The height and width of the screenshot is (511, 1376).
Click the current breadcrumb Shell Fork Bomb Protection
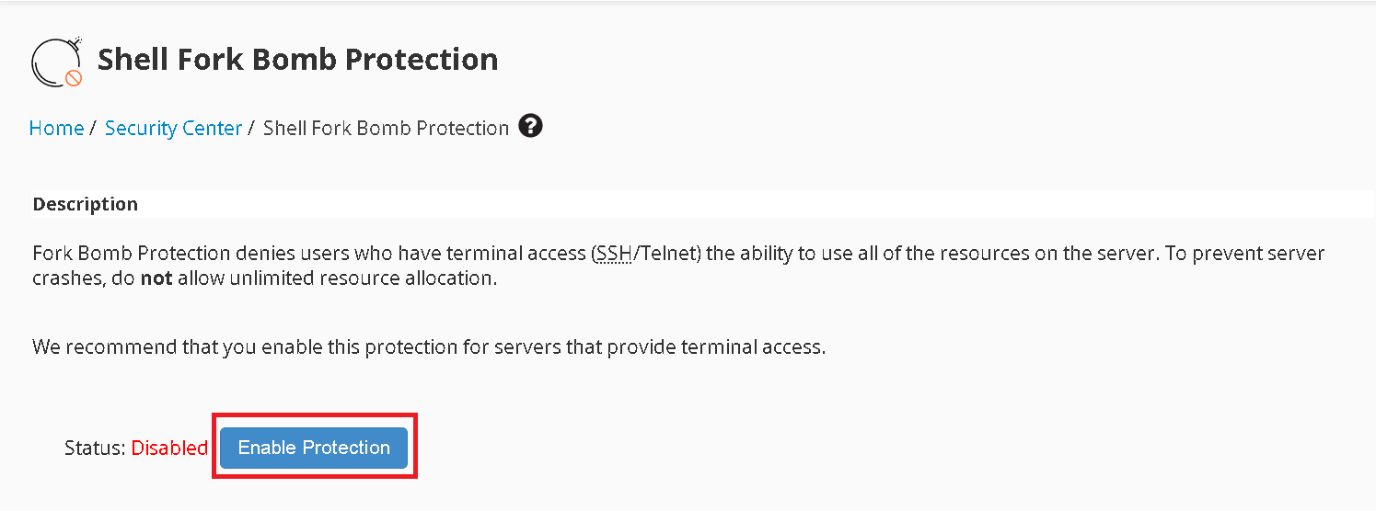tap(386, 128)
